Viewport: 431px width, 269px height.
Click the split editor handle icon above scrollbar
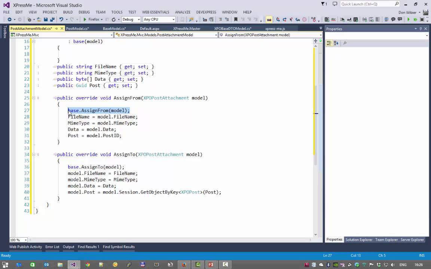315,41
